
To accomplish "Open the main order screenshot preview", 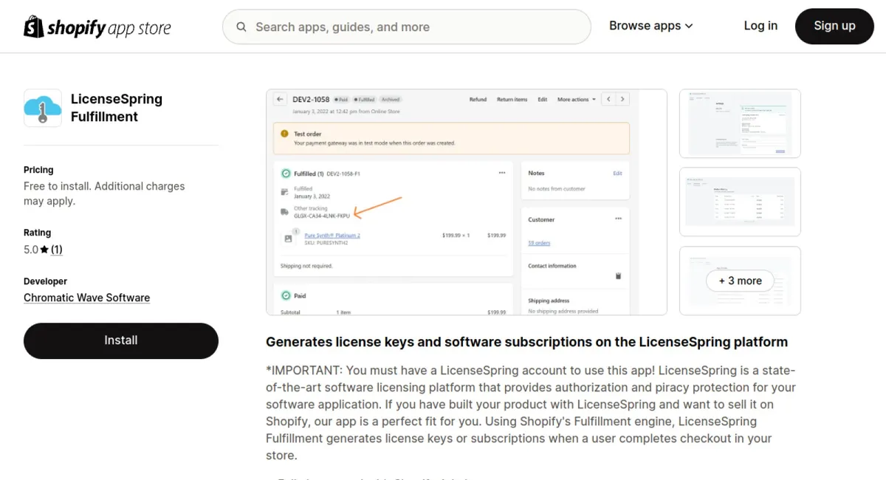I will coord(467,202).
